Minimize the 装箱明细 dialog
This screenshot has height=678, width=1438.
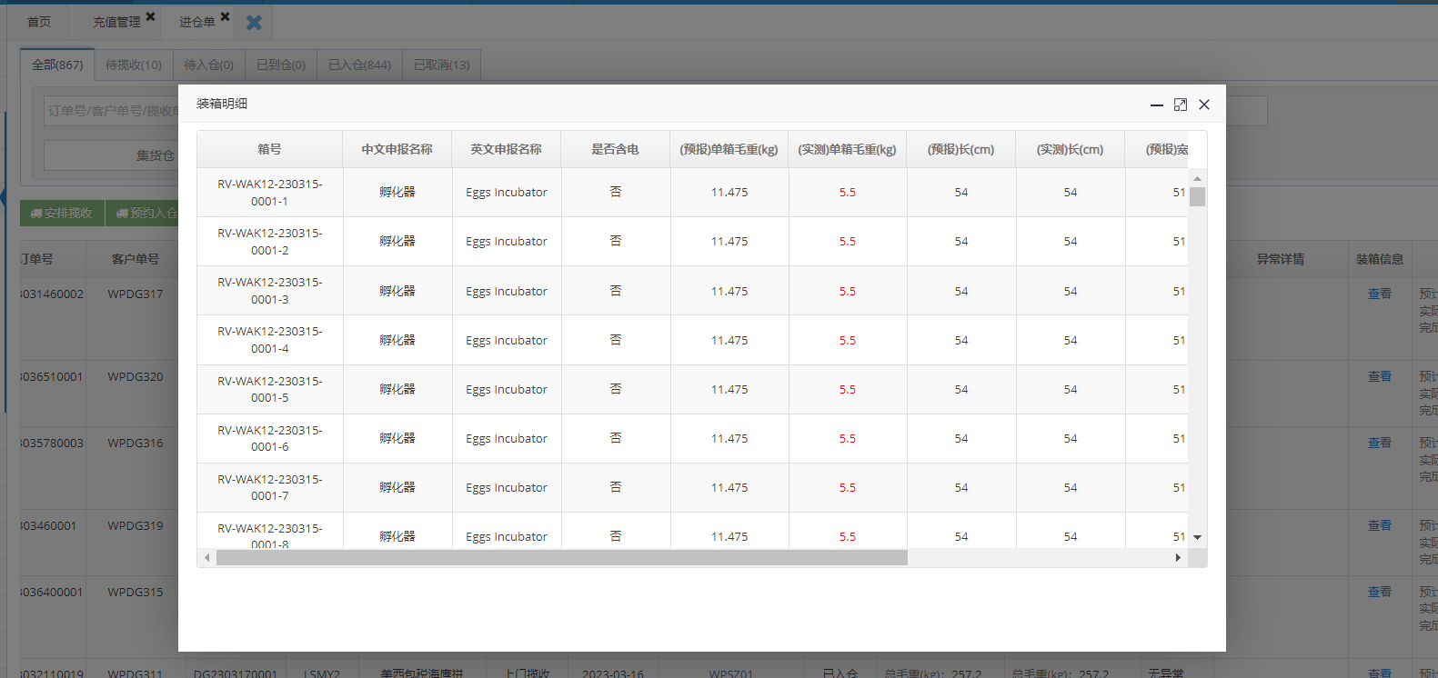1157,105
